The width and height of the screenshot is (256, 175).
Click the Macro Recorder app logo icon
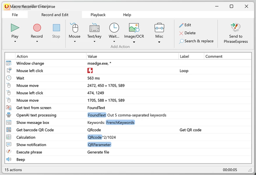[7, 6]
